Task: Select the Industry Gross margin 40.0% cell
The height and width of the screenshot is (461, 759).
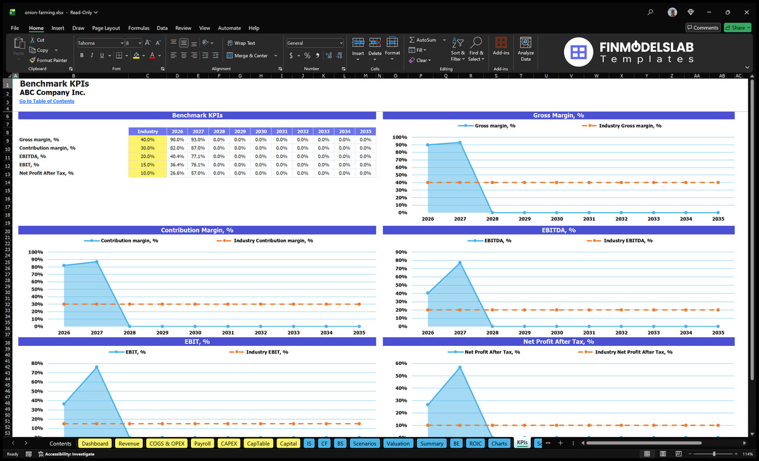Action: point(147,140)
